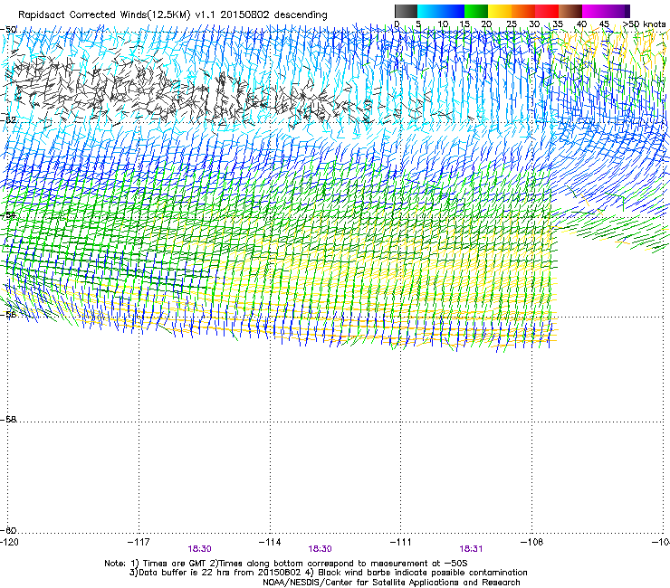The width and height of the screenshot is (670, 588).
Task: Click the '-58' latitude axis label
Action: [x=8, y=420]
